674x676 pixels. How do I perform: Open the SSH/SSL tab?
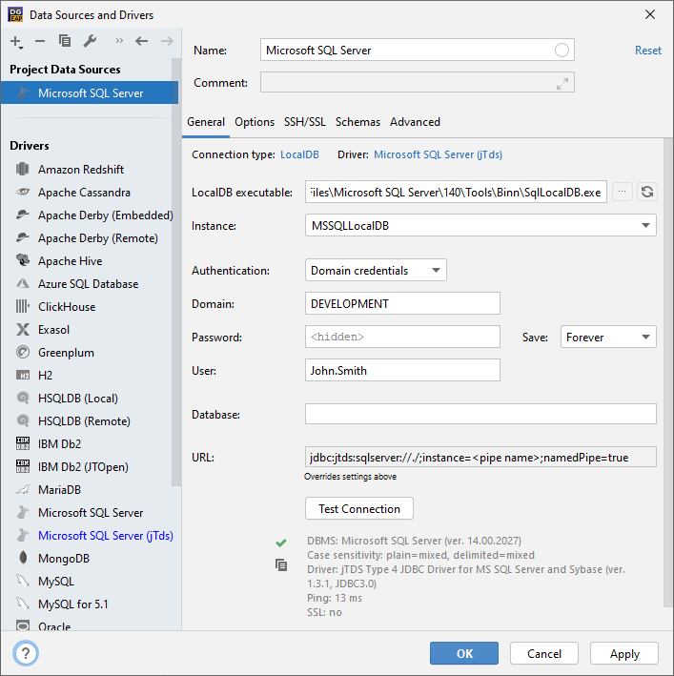(x=305, y=122)
